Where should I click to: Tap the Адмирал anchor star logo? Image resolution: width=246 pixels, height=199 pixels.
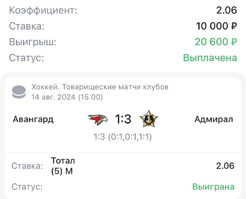149,119
